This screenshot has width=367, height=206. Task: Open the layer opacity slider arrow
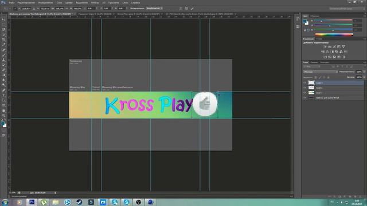364,72
